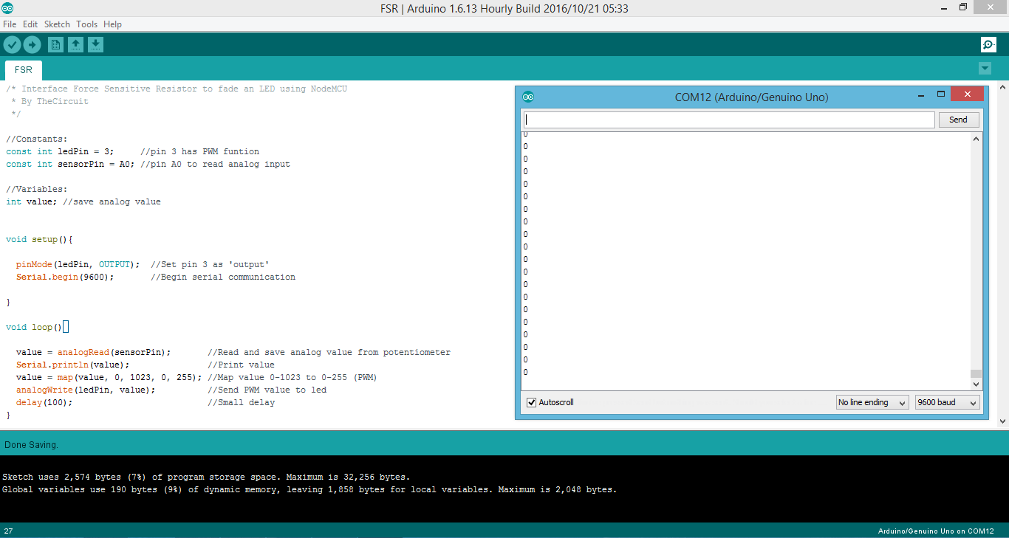
Task: Click the 'analogRead(sensorPin)' line
Action: (x=233, y=352)
